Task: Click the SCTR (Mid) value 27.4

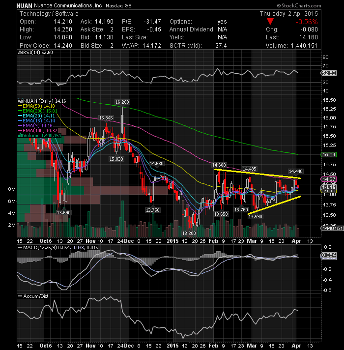Action: (x=221, y=46)
